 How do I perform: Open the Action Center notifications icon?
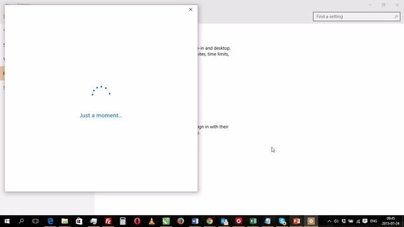coord(365,221)
